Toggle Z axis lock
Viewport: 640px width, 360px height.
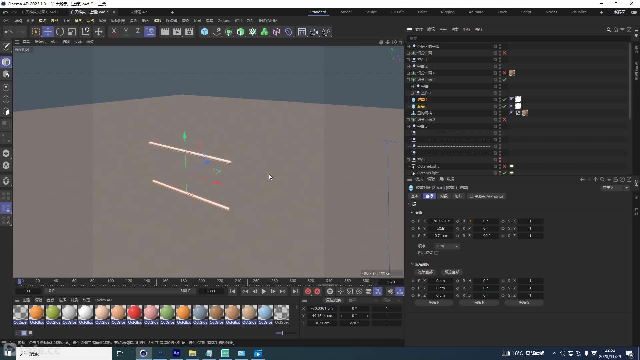[x=138, y=32]
